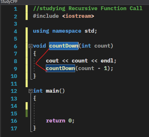Click line number 6 in the gutter
The height and width of the screenshot is (137, 149).
[15, 46]
